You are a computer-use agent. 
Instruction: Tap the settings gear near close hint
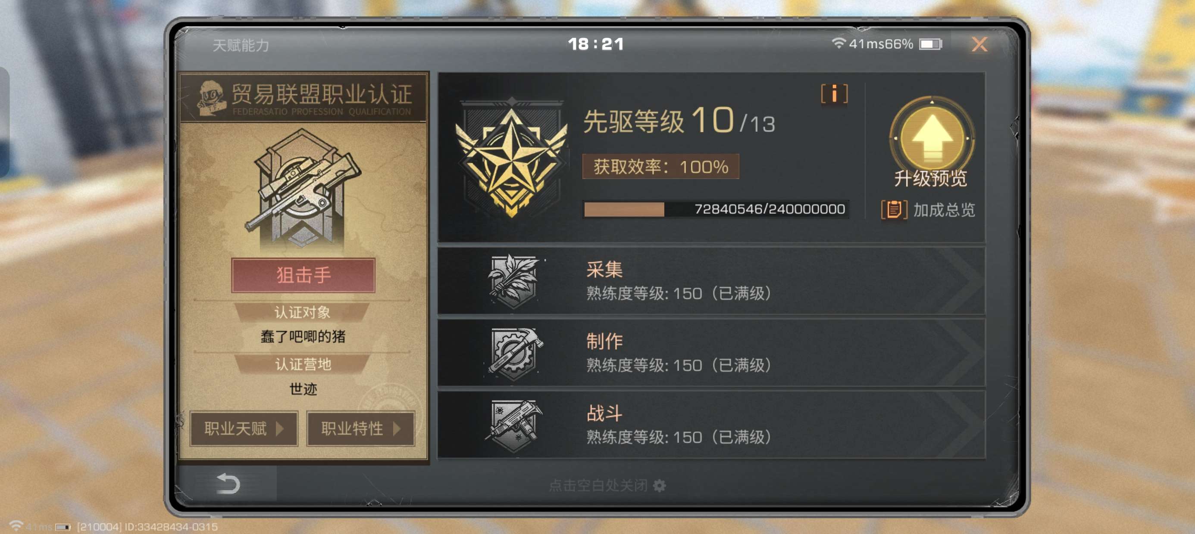point(659,485)
